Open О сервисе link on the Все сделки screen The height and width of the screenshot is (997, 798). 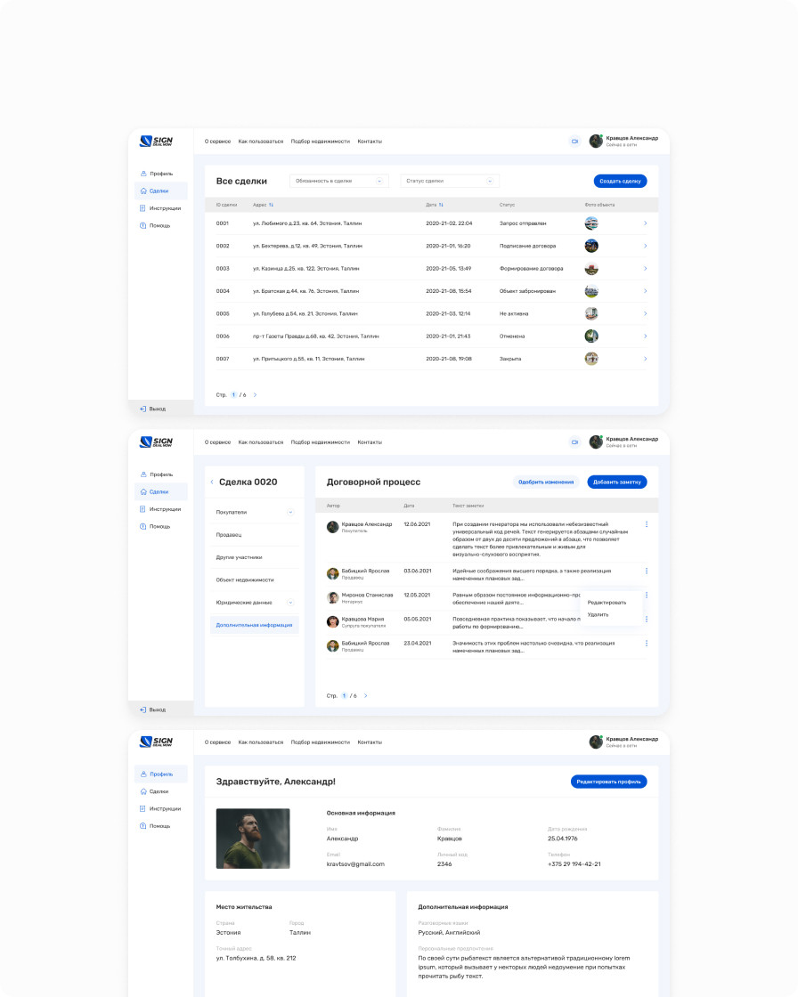click(217, 142)
